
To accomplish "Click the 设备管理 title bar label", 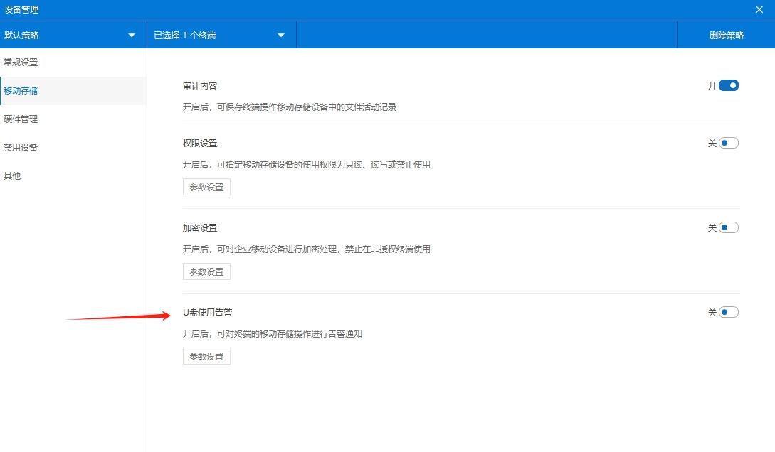I will pos(20,9).
